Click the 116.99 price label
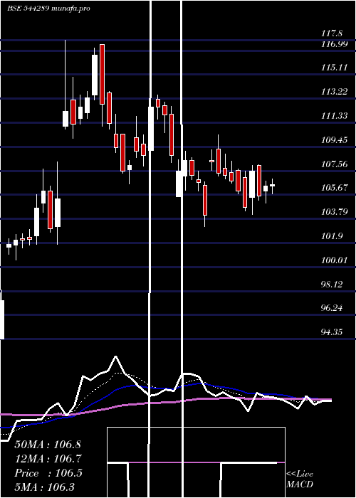 335,44
